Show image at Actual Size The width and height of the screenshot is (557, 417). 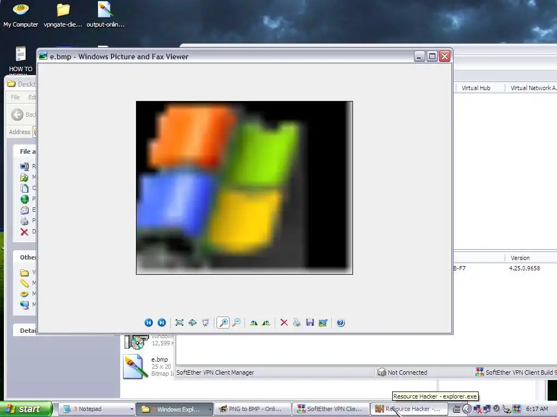click(x=193, y=323)
